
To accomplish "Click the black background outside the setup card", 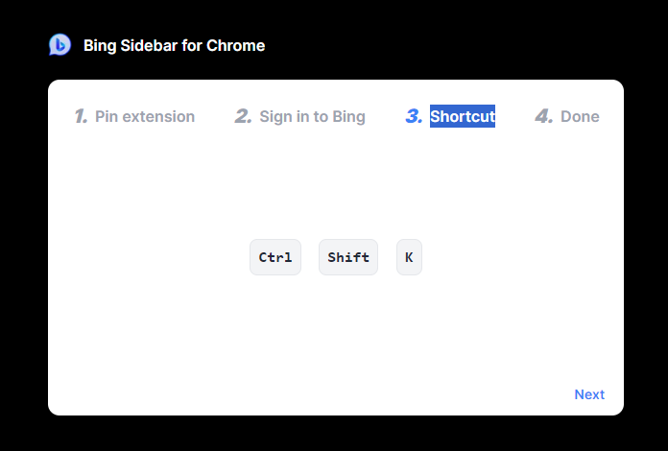I will pos(336,434).
